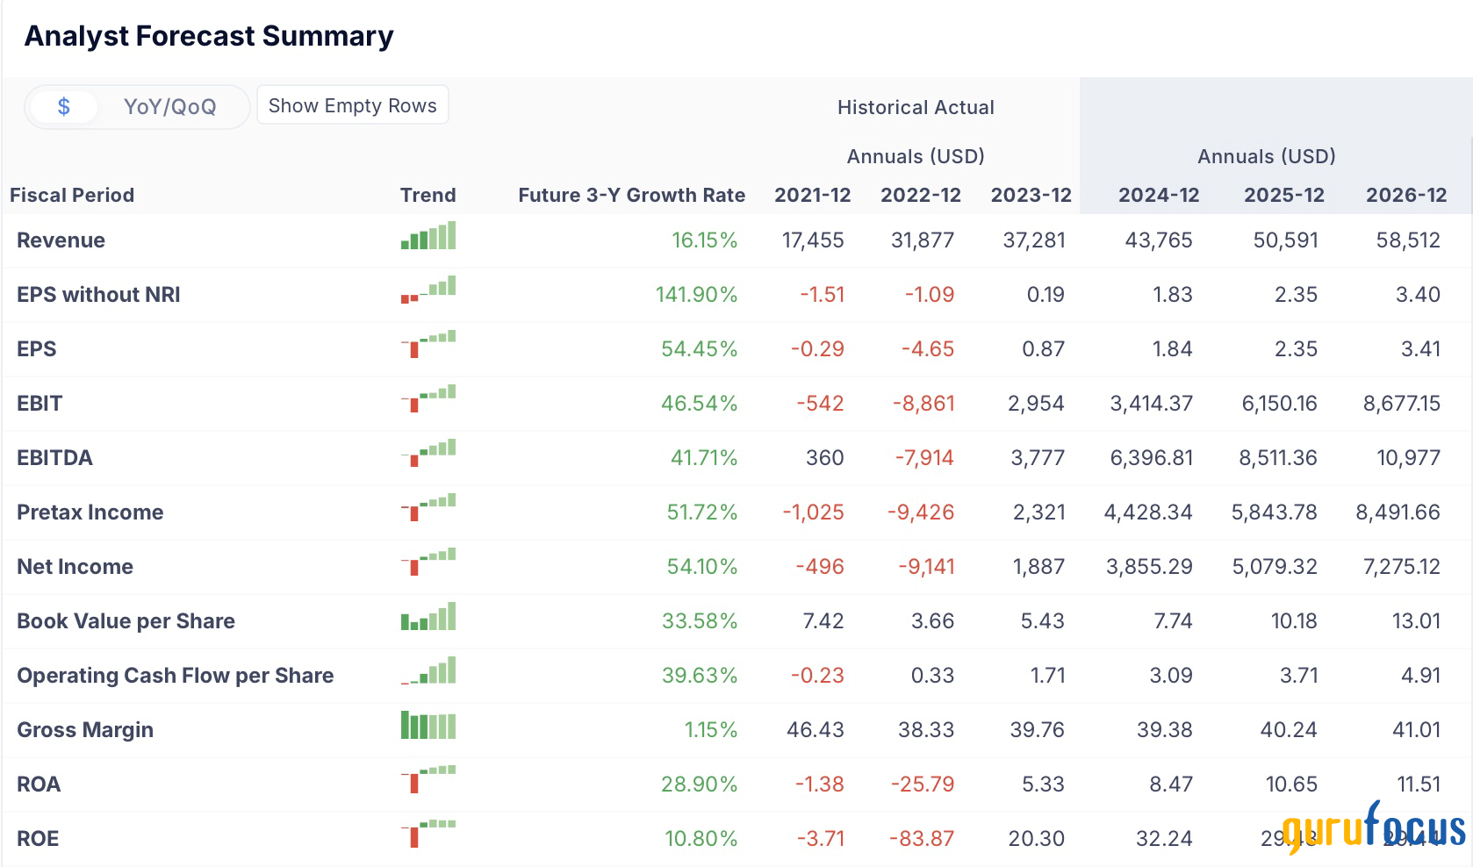Screen dimensions: 1473x867
Task: Click the Operating Cash Flow per Share trend chart
Action: (428, 671)
